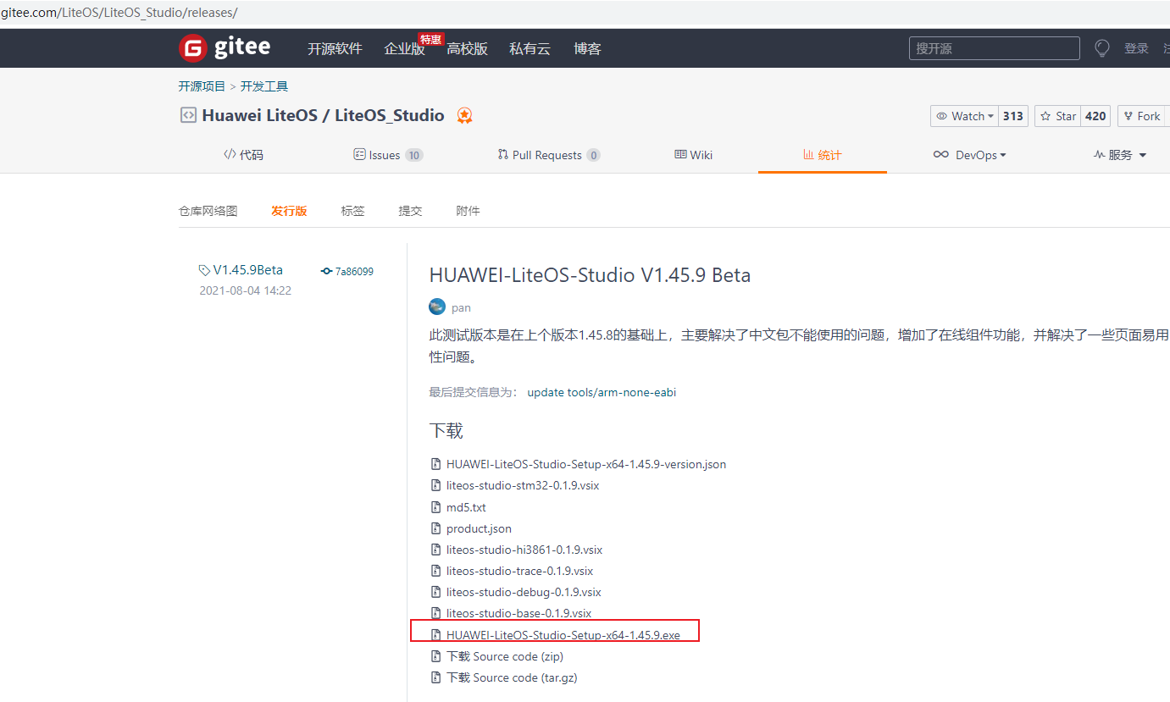Download liteos-studio-stm32-0.1.9.vsix
Screen dimensions: 1170x702
523,485
